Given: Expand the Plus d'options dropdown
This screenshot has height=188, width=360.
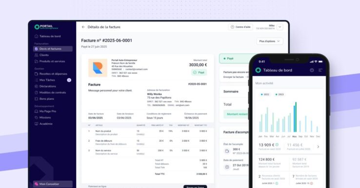Looking at the screenshot, I should coord(270,41).
